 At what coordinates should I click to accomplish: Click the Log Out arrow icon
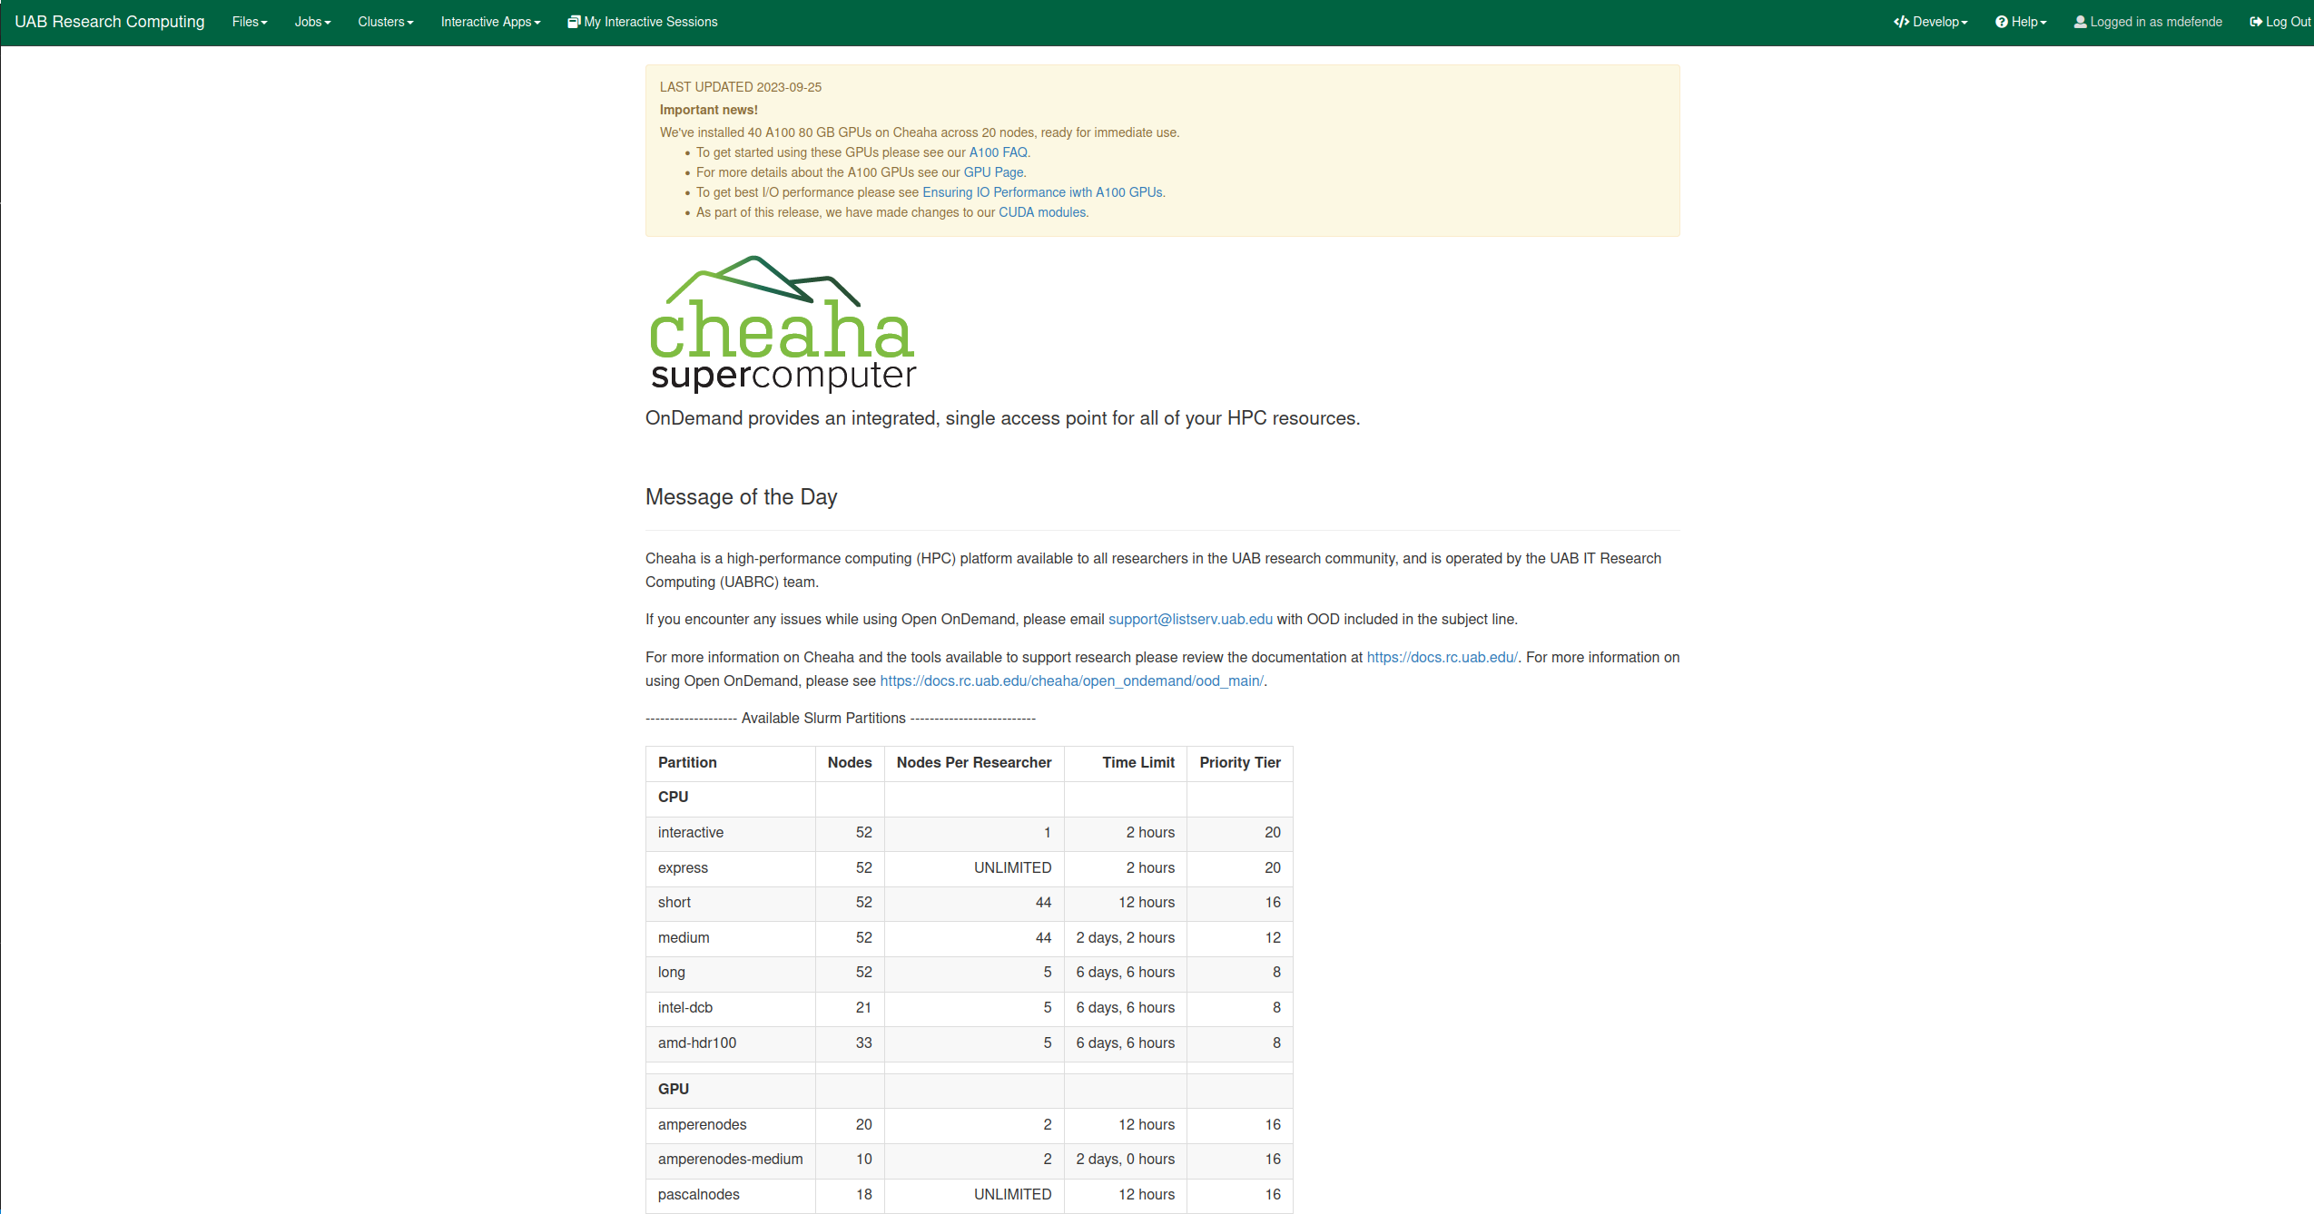pyautogui.click(x=2256, y=22)
